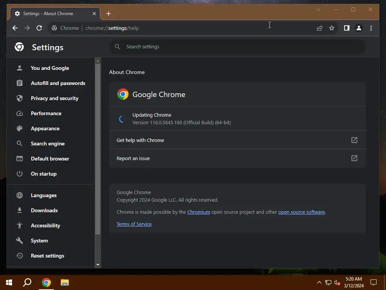Image resolution: width=386 pixels, height=290 pixels.
Task: Click the Chrome site info chip in address bar
Action: pos(65,28)
